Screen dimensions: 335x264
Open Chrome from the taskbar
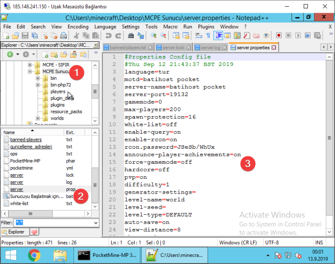pos(34,255)
